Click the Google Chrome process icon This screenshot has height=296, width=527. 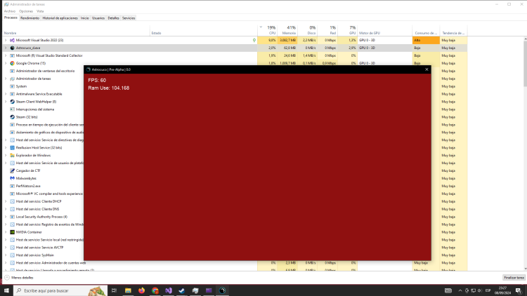coord(12,63)
